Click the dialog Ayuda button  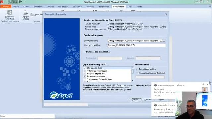click(161, 100)
